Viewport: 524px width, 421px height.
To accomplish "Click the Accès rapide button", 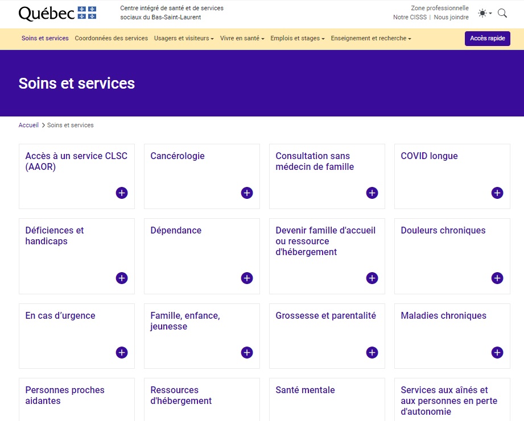I will tap(487, 38).
